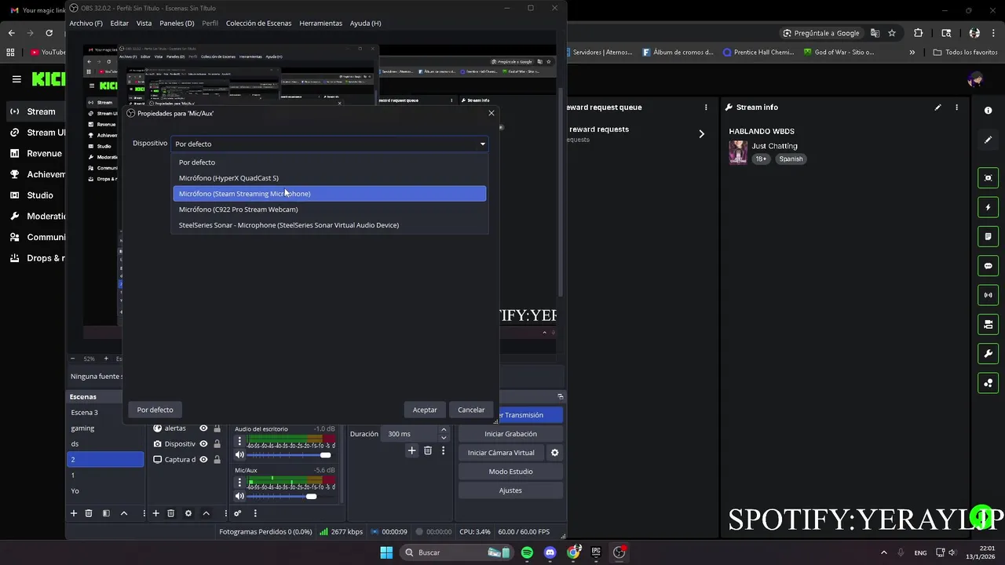Mute Mic/Aux speaker icon
Image resolution: width=1005 pixels, height=565 pixels.
pyautogui.click(x=239, y=496)
